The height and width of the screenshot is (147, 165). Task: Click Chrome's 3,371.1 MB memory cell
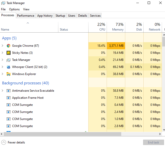[116, 46]
